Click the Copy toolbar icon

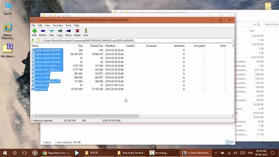click(x=60, y=33)
